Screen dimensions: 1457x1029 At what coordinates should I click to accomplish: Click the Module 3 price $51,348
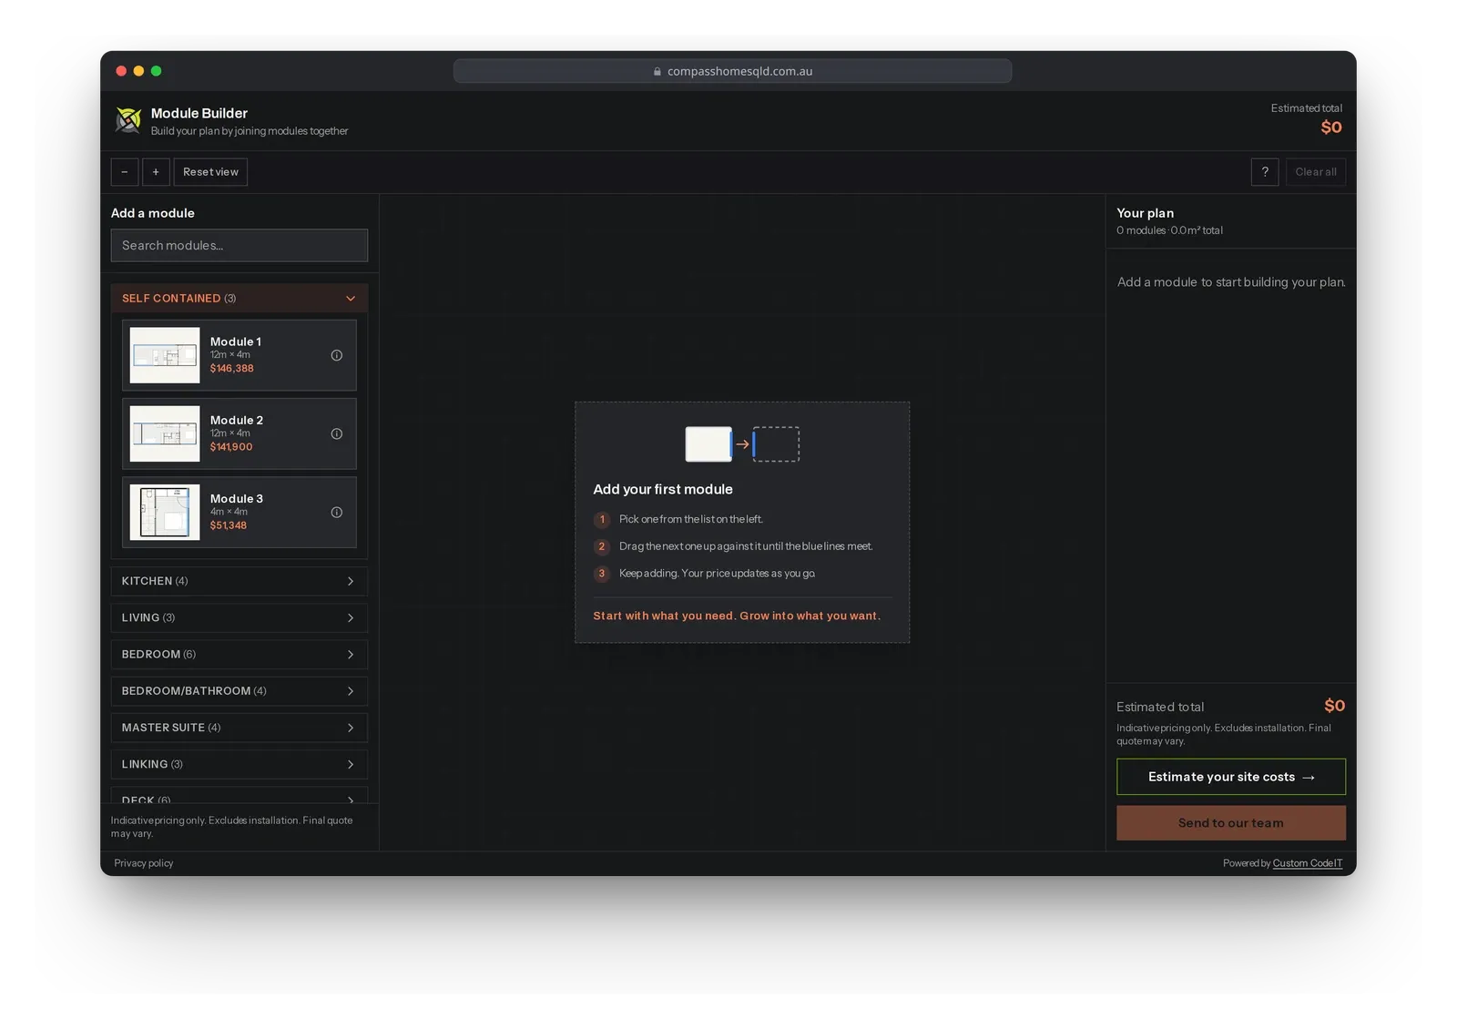click(229, 525)
